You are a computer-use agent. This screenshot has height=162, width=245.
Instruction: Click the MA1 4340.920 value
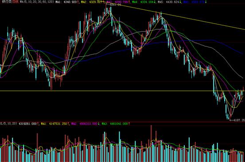(70, 2)
